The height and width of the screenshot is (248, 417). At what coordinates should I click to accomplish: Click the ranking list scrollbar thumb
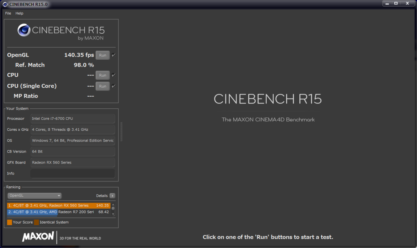point(113,208)
